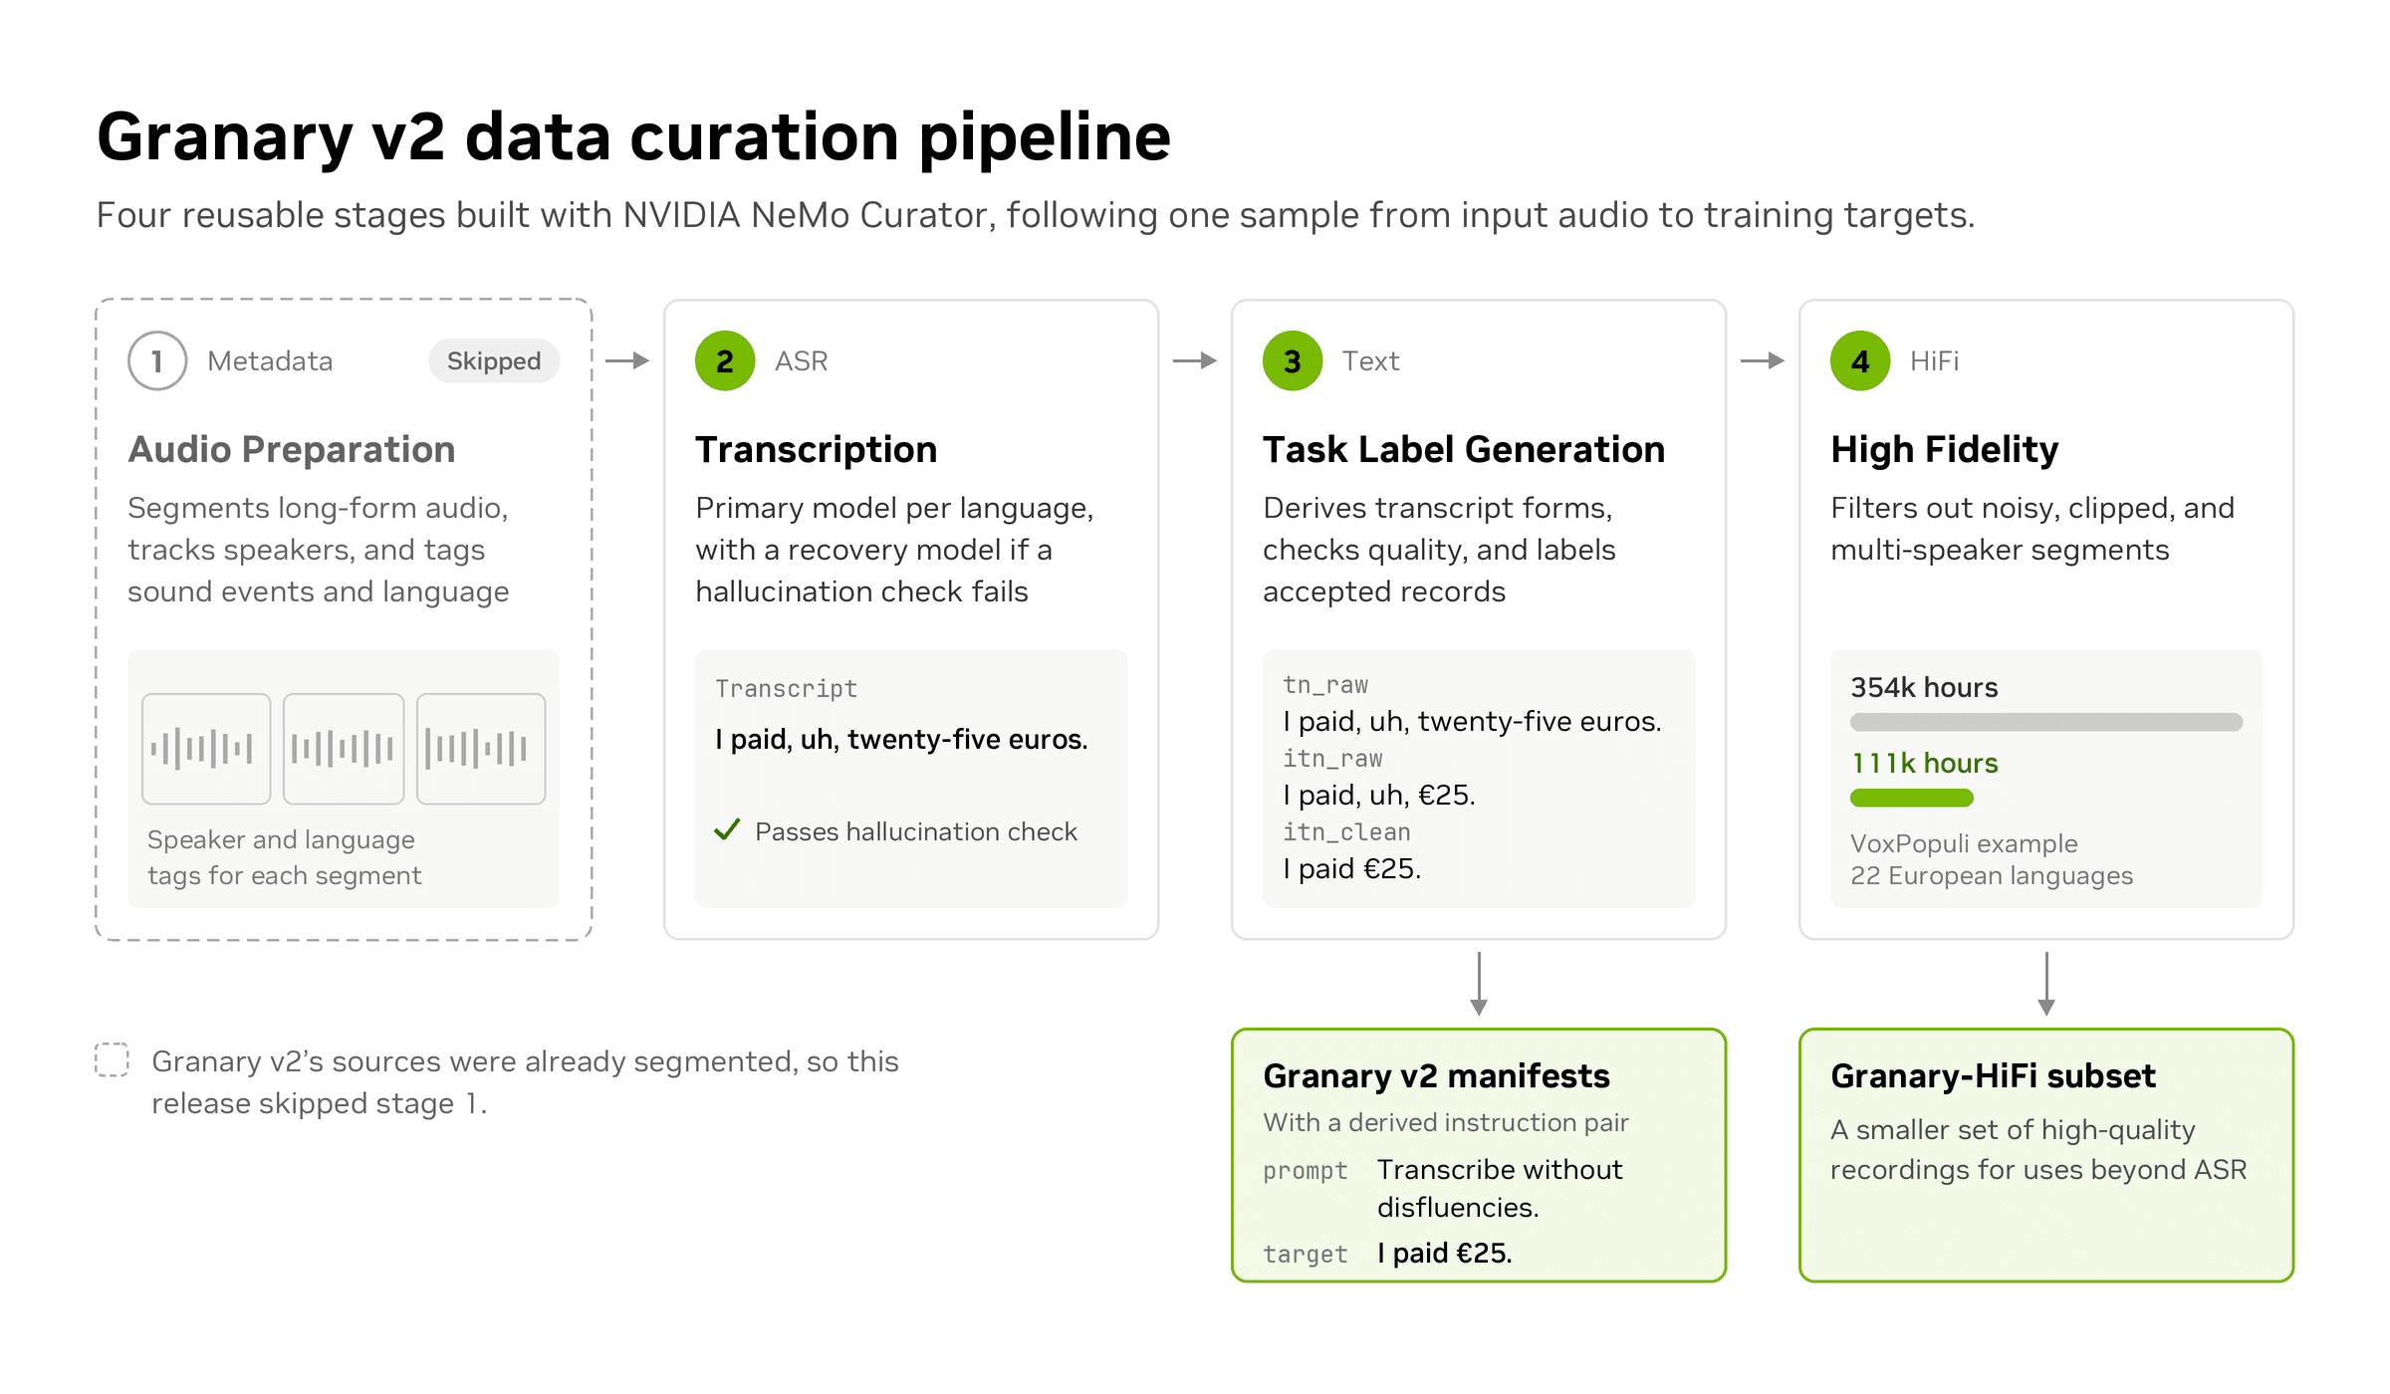This screenshot has width=2390, height=1394.
Task: Click the text 'I paid, uh, €25.'
Action: [x=1379, y=795]
